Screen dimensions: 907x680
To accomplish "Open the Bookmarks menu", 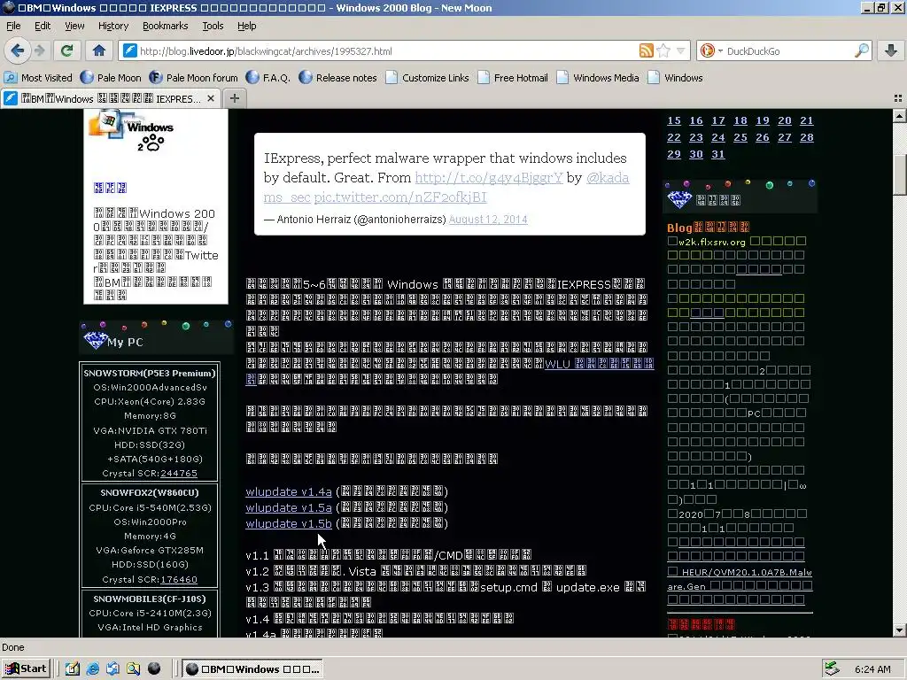I will click(x=166, y=26).
